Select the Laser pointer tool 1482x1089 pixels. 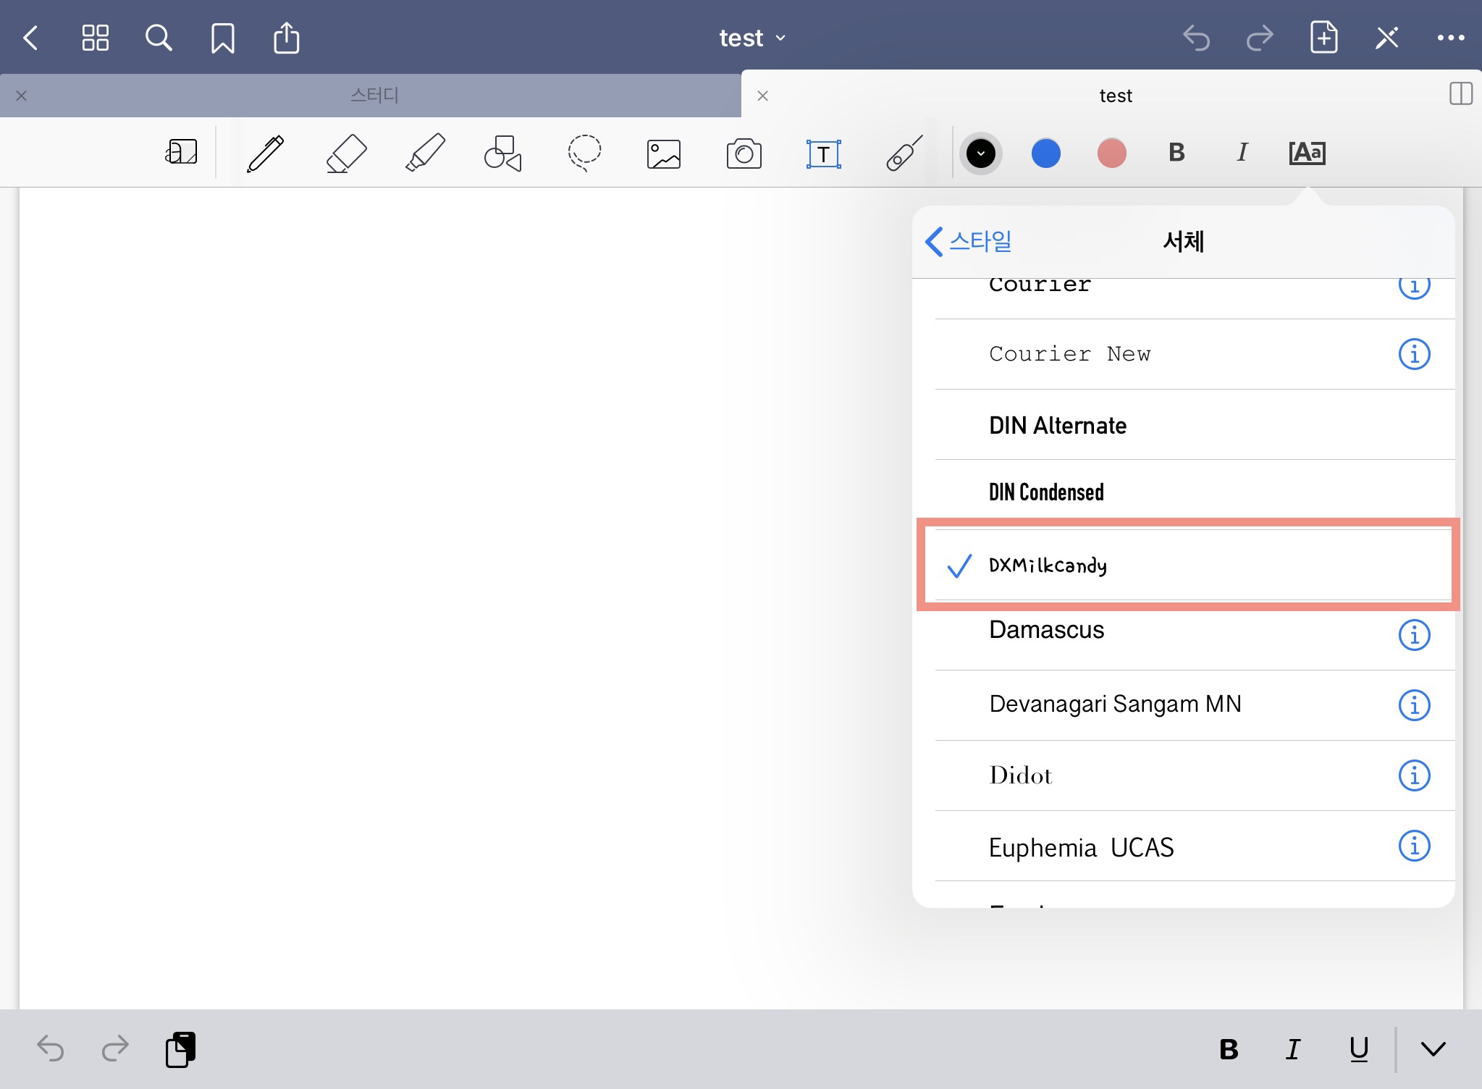point(904,154)
